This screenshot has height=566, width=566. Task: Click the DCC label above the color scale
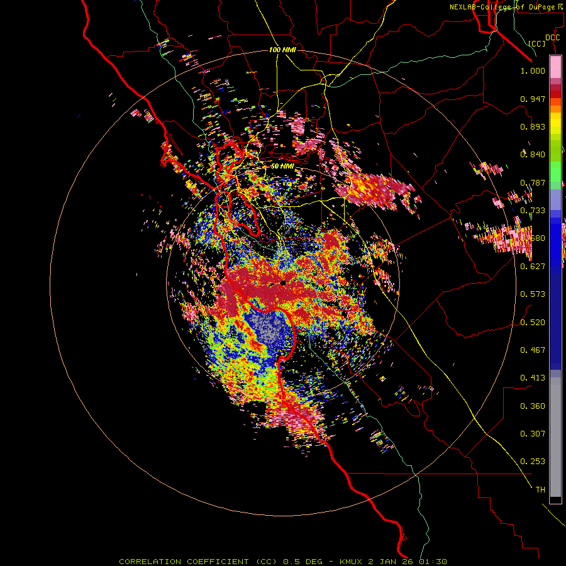[552, 38]
